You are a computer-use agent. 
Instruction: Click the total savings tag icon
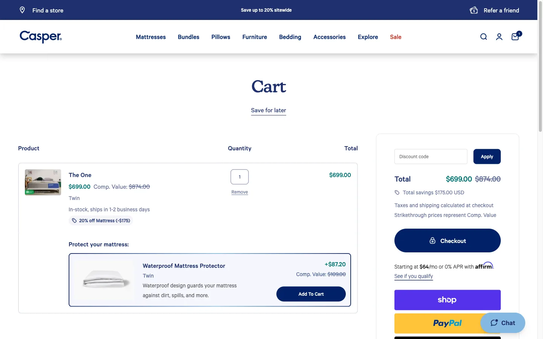point(397,192)
